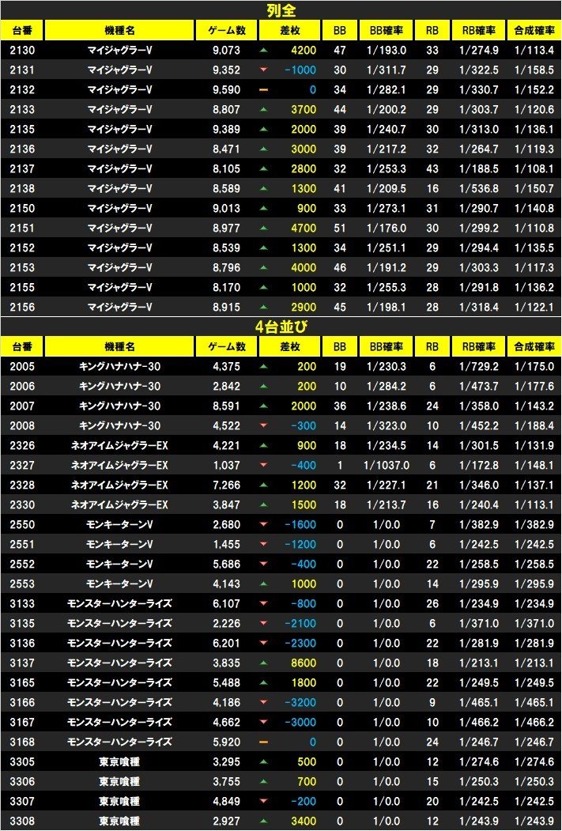Screen dimensions: 562x831
Task: Click the 列全 section title
Action: [x=281, y=10]
